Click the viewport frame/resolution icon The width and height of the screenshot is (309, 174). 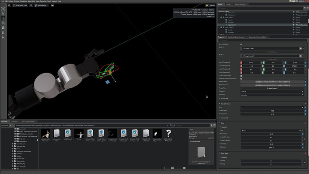(52, 5)
